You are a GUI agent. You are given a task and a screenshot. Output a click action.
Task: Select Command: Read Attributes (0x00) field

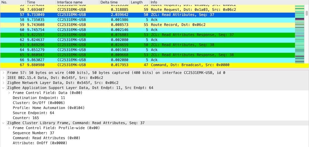(x=47, y=138)
